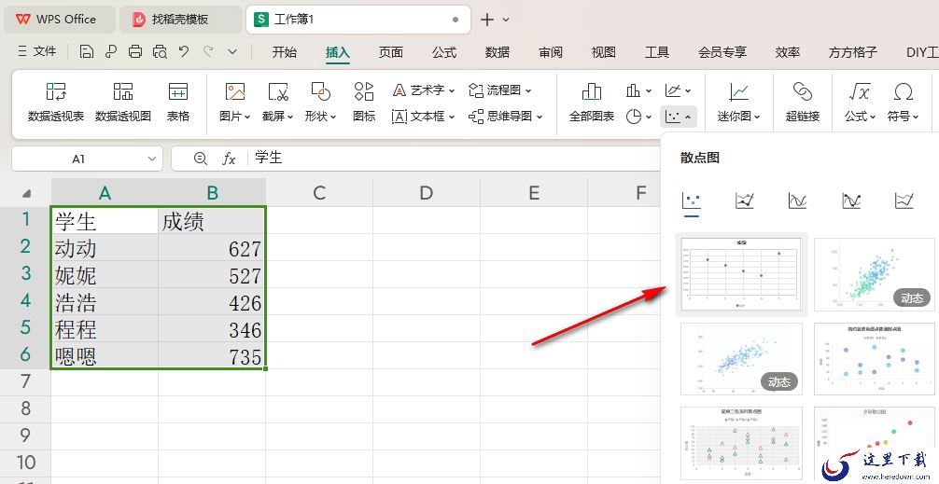Open line chart dropdown
This screenshot has height=484, width=939.
679,90
